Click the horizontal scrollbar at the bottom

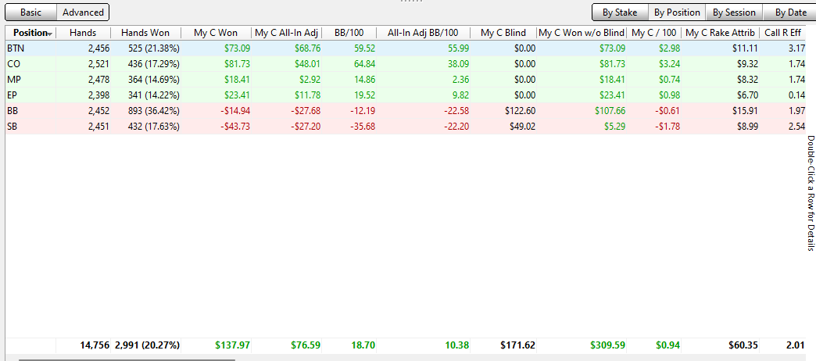coord(125,359)
